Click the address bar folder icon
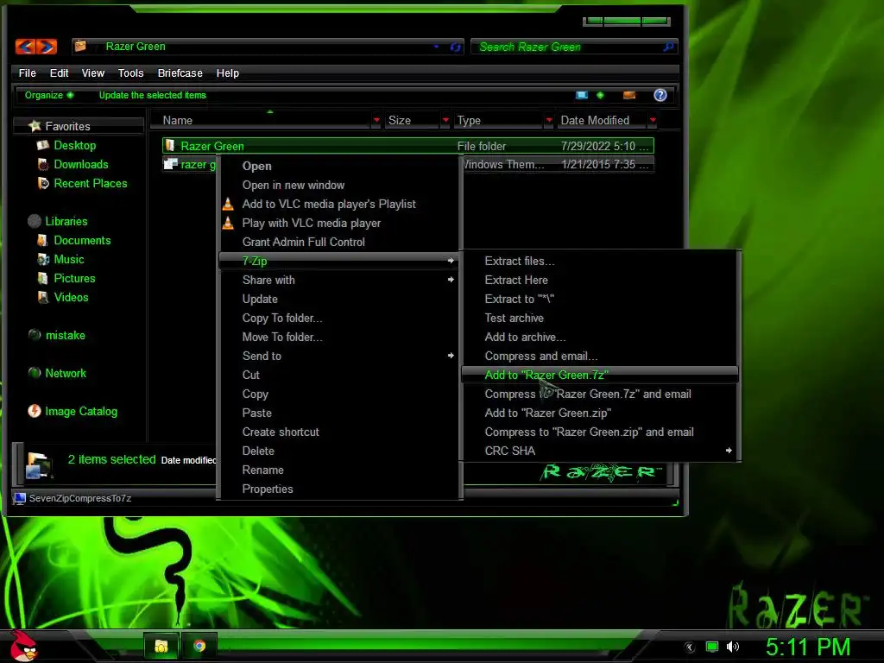The width and height of the screenshot is (884, 663). click(x=80, y=47)
